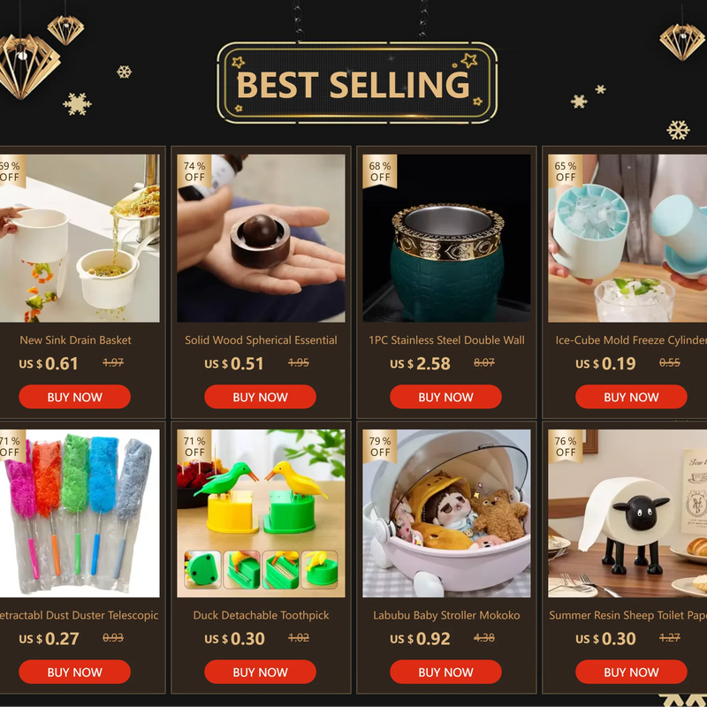707x707 pixels.
Task: Click the BEST SELLING banner sign
Action: tap(357, 83)
